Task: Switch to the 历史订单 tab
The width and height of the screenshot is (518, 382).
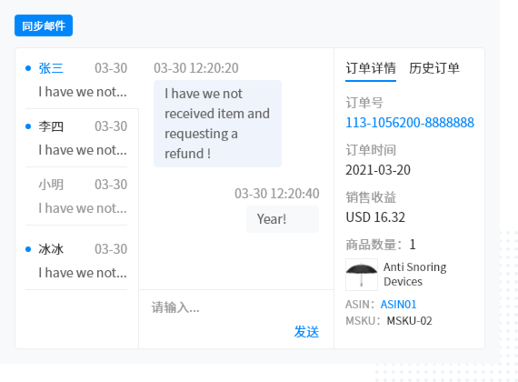Action: click(434, 68)
